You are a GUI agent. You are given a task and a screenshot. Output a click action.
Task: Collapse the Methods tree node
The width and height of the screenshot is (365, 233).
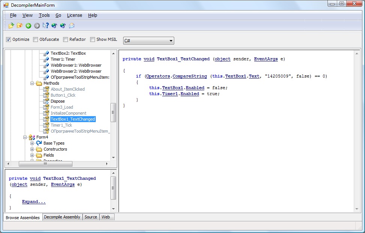pyautogui.click(x=32, y=83)
